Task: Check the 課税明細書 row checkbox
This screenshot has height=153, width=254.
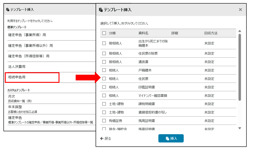Action: click(104, 104)
